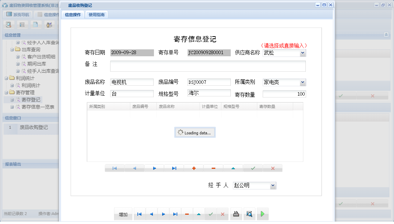This screenshot has height=224, width=394.
Task: Click inside the 备注 remarks input field
Action: tap(209, 66)
